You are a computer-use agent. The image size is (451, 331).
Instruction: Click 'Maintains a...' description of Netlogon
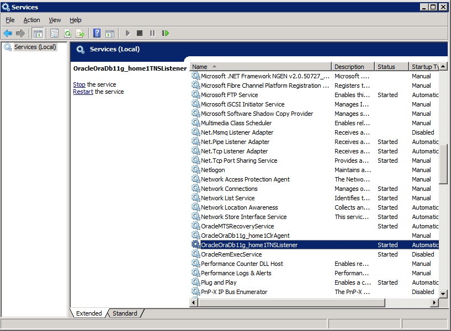[353, 170]
